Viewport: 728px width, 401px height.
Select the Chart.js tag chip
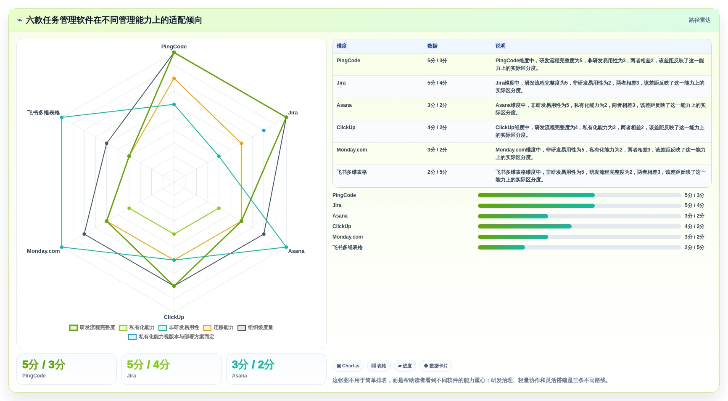(348, 366)
